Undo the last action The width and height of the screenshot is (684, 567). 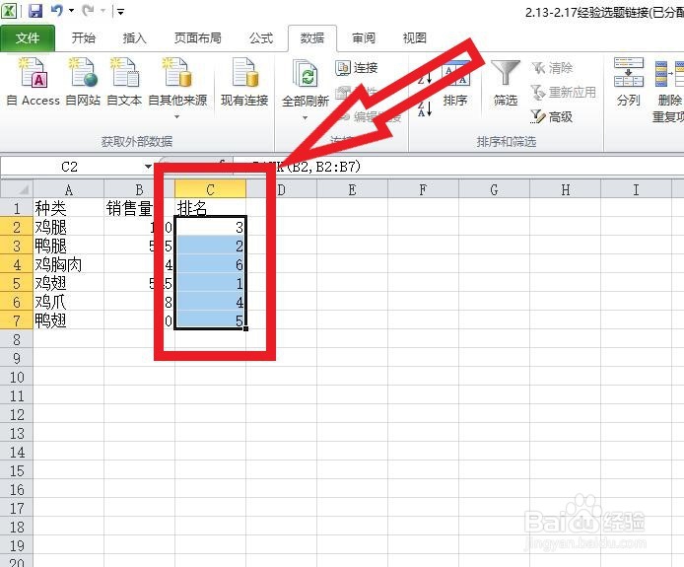pyautogui.click(x=57, y=11)
